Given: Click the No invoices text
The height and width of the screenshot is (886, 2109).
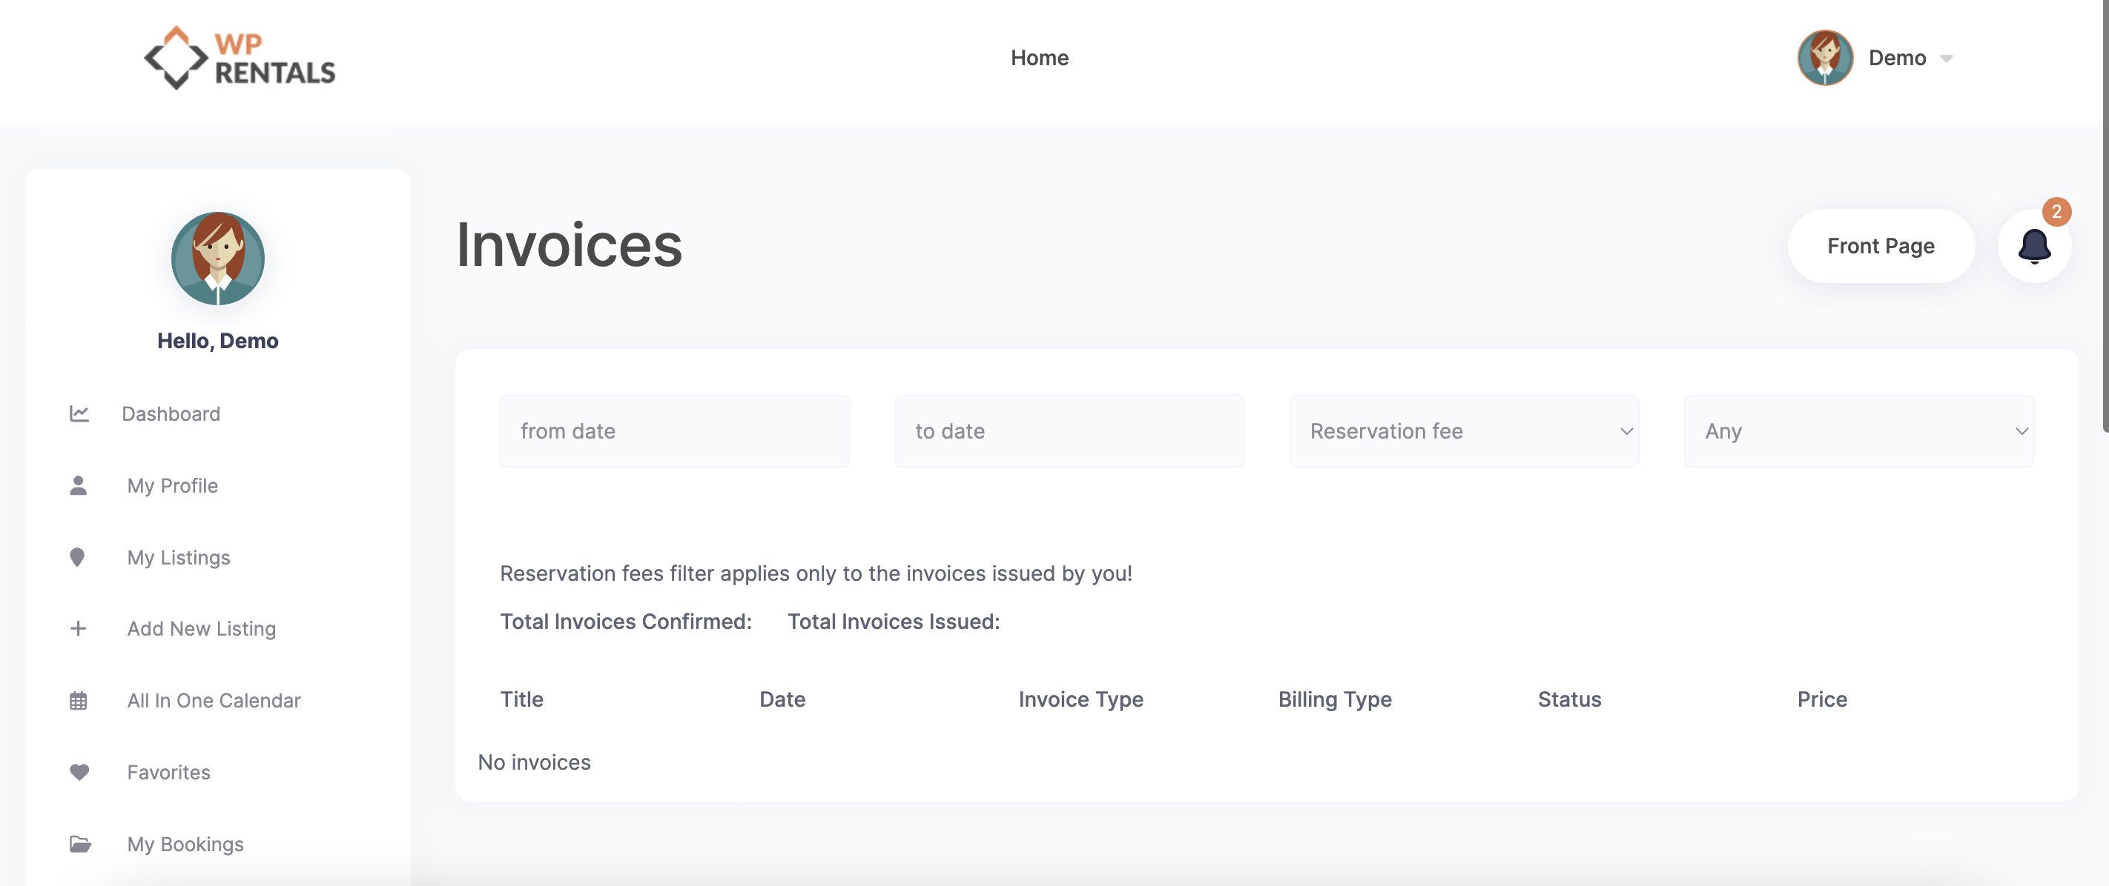Looking at the screenshot, I should [534, 762].
